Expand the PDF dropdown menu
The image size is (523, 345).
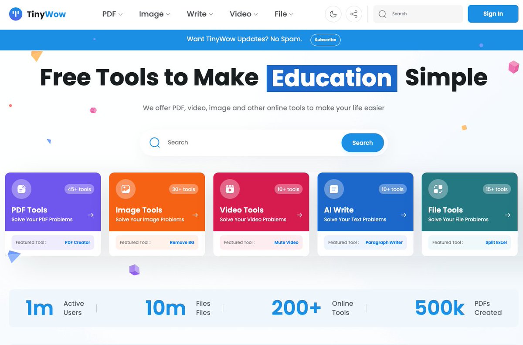tap(112, 14)
